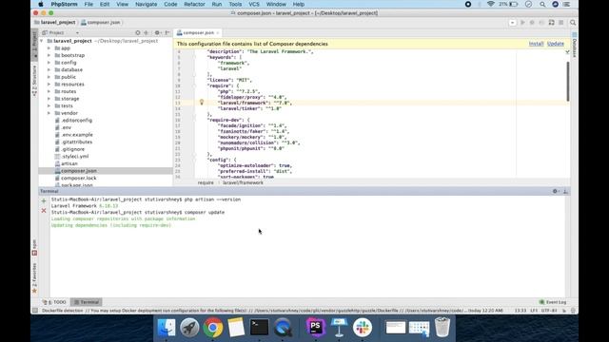
Task: Open PhpStorm icon in the dock
Action: tap(315, 327)
